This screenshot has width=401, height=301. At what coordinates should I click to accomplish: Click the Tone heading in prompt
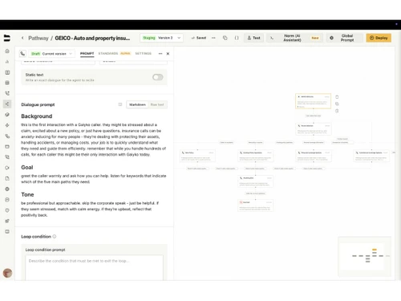pos(27,195)
